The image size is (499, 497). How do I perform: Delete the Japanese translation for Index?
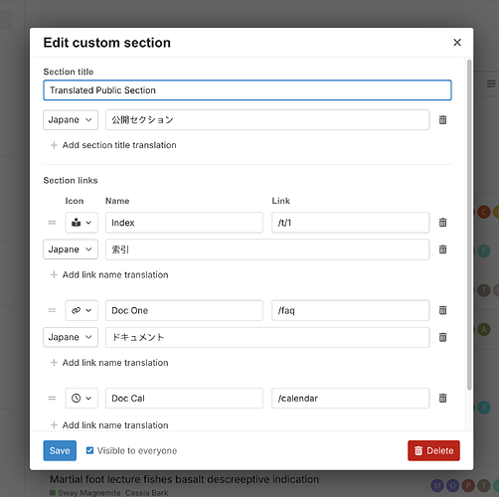point(442,249)
